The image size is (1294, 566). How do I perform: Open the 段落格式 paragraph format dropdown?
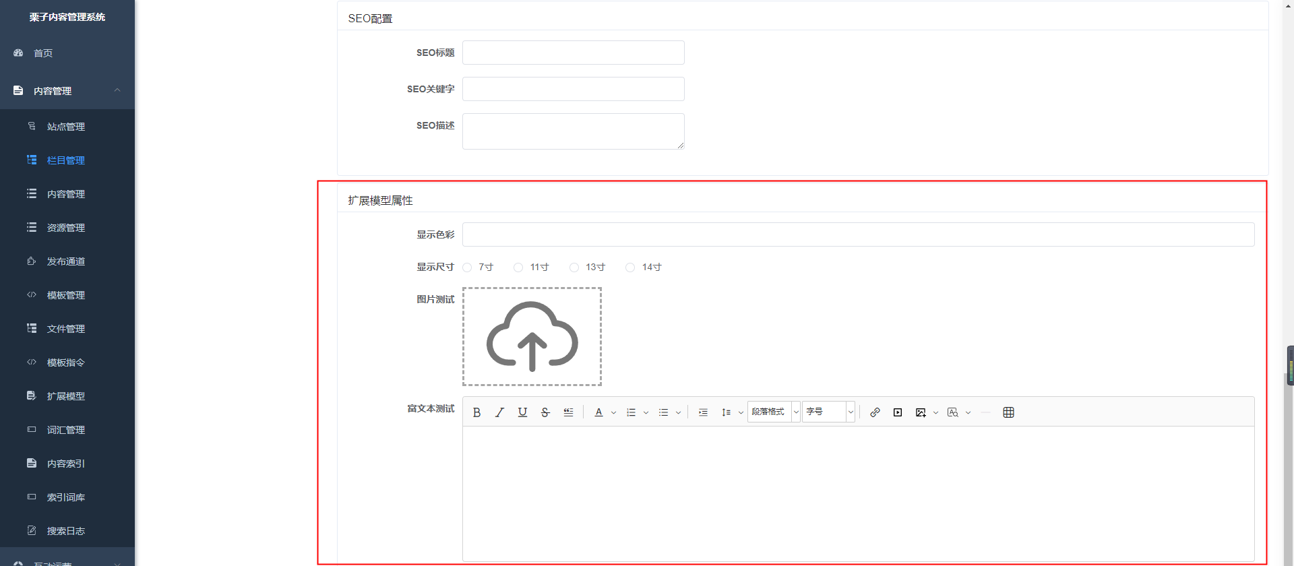[774, 412]
